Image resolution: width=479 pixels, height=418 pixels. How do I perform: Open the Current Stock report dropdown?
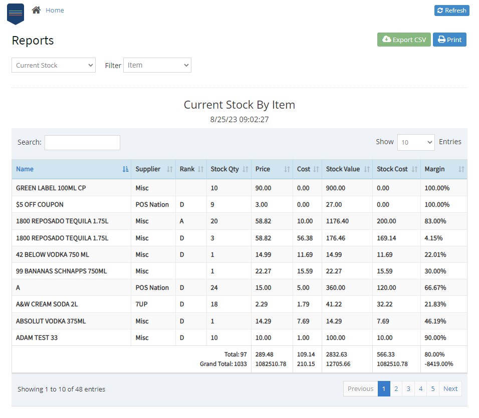[53, 65]
